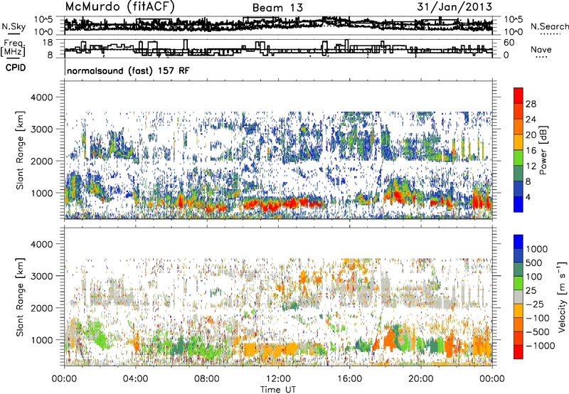Click the date '31/Jan/2013'

[x=454, y=7]
